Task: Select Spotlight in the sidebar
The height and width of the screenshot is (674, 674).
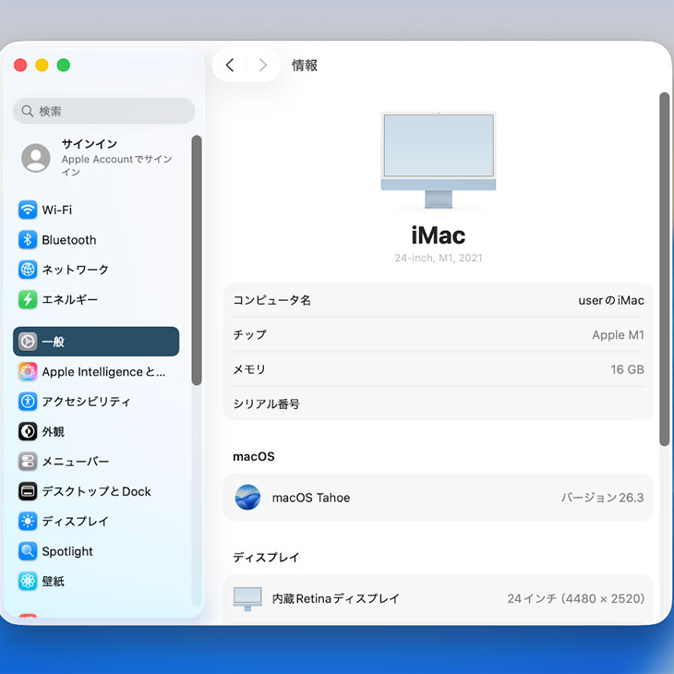Action: [x=67, y=551]
